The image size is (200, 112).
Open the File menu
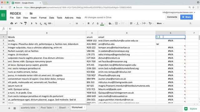pos(12,18)
